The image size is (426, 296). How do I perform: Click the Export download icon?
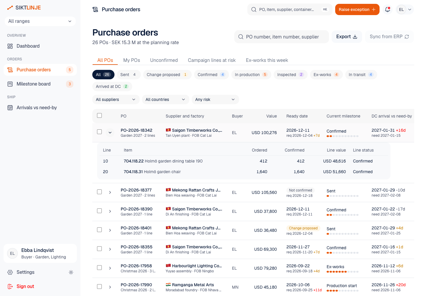click(355, 37)
